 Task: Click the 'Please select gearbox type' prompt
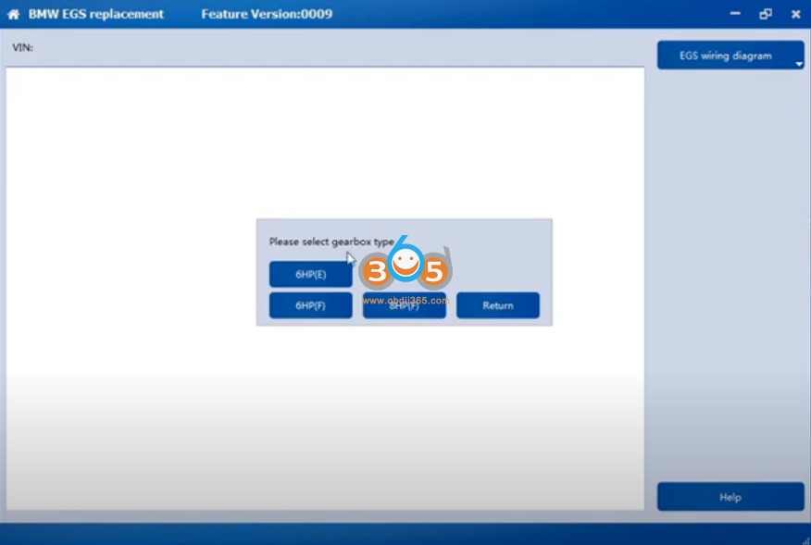[x=331, y=242]
